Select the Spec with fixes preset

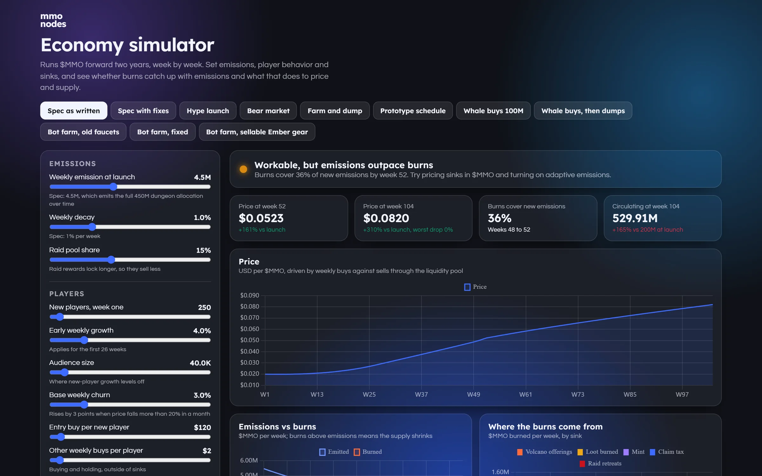point(143,111)
